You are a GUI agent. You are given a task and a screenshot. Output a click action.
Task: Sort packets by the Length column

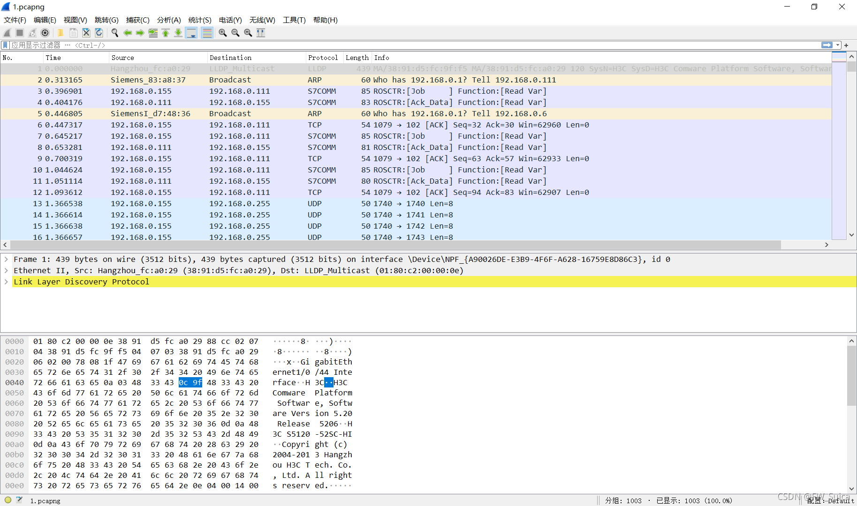357,58
